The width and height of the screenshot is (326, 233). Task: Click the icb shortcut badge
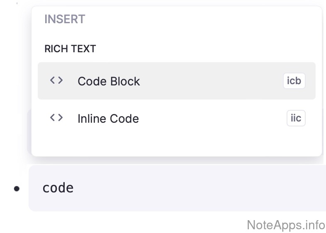294,81
